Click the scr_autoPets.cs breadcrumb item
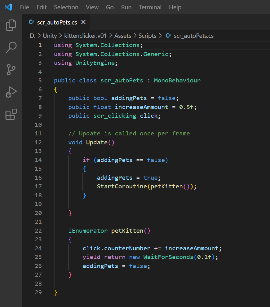Screen dimensions: 270x307 click(193, 36)
